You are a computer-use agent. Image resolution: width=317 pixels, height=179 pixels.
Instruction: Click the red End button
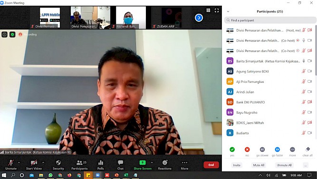coord(211,165)
